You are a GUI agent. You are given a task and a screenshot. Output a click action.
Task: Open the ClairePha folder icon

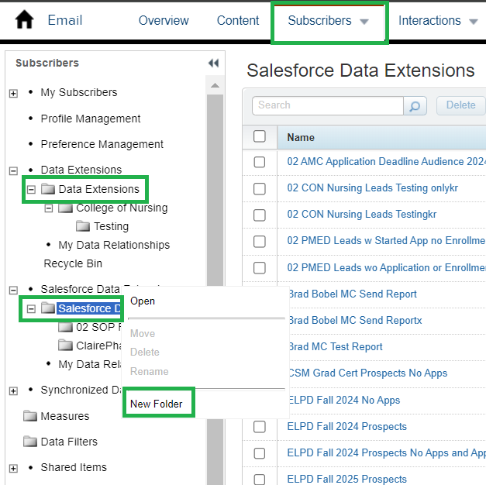click(65, 345)
